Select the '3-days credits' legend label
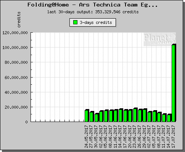 (x=96, y=22)
